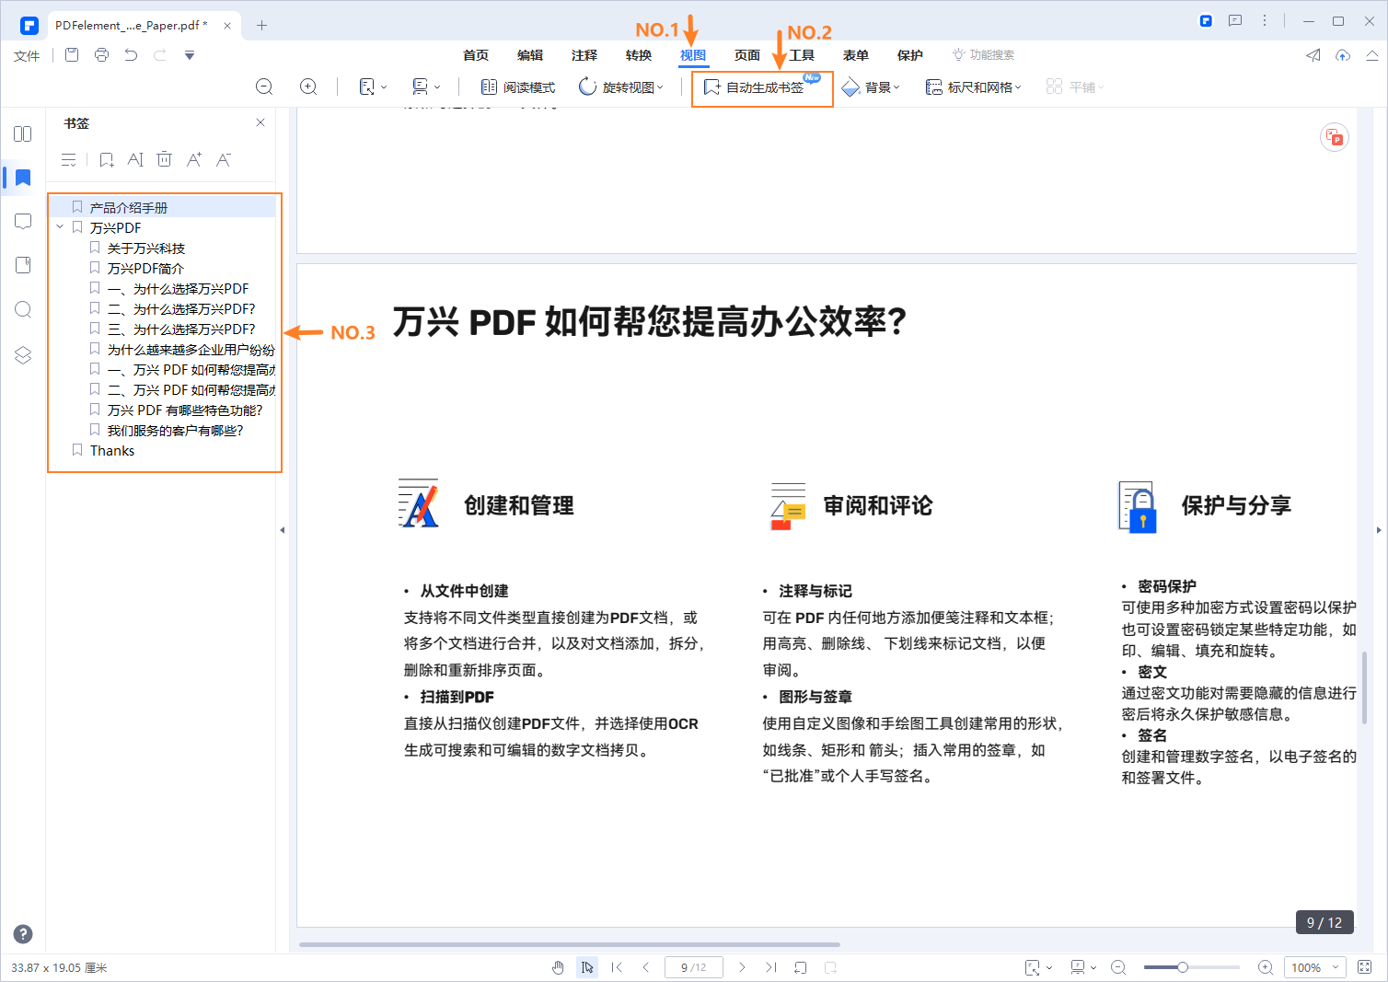The height and width of the screenshot is (982, 1388).
Task: Open the comments panel icon
Action: click(22, 222)
